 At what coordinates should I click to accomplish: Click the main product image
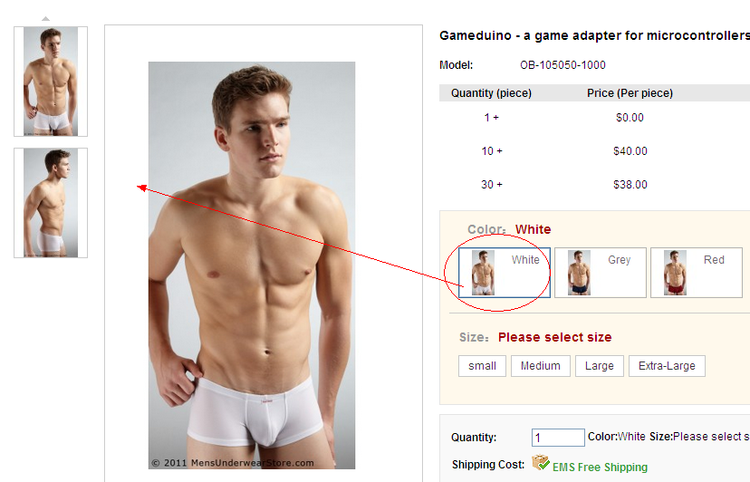pyautogui.click(x=252, y=265)
